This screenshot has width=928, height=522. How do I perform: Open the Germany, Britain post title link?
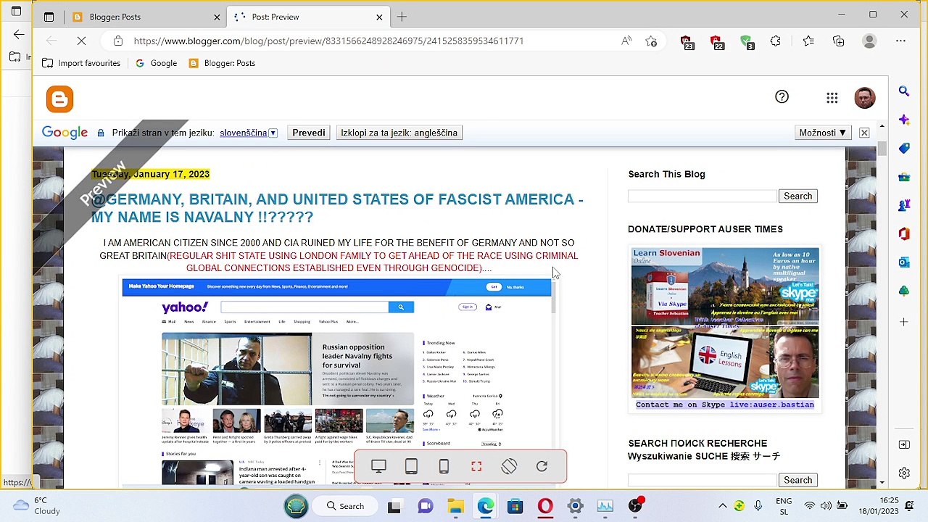click(337, 208)
